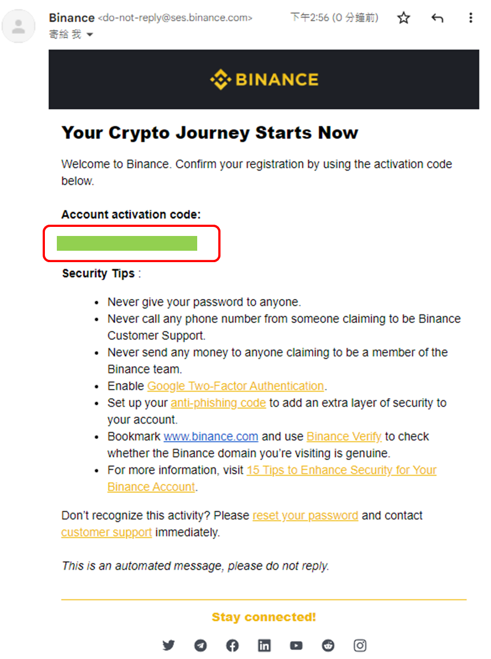The width and height of the screenshot is (491, 659).
Task: Contact customer support link
Action: pyautogui.click(x=106, y=532)
